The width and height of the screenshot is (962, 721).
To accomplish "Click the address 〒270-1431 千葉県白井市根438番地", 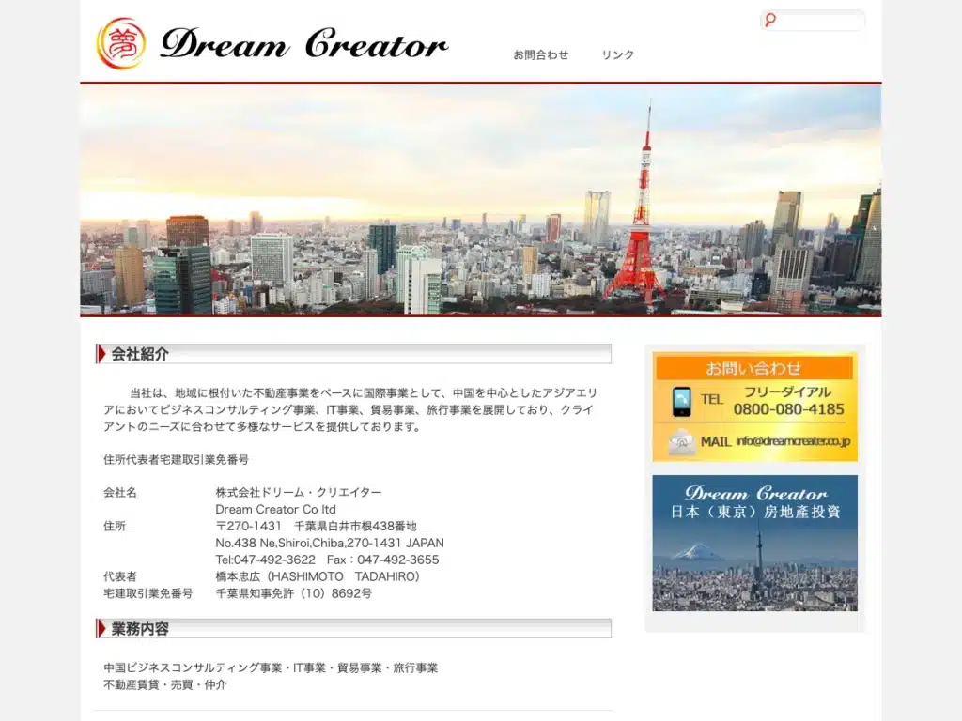I will pos(316,526).
